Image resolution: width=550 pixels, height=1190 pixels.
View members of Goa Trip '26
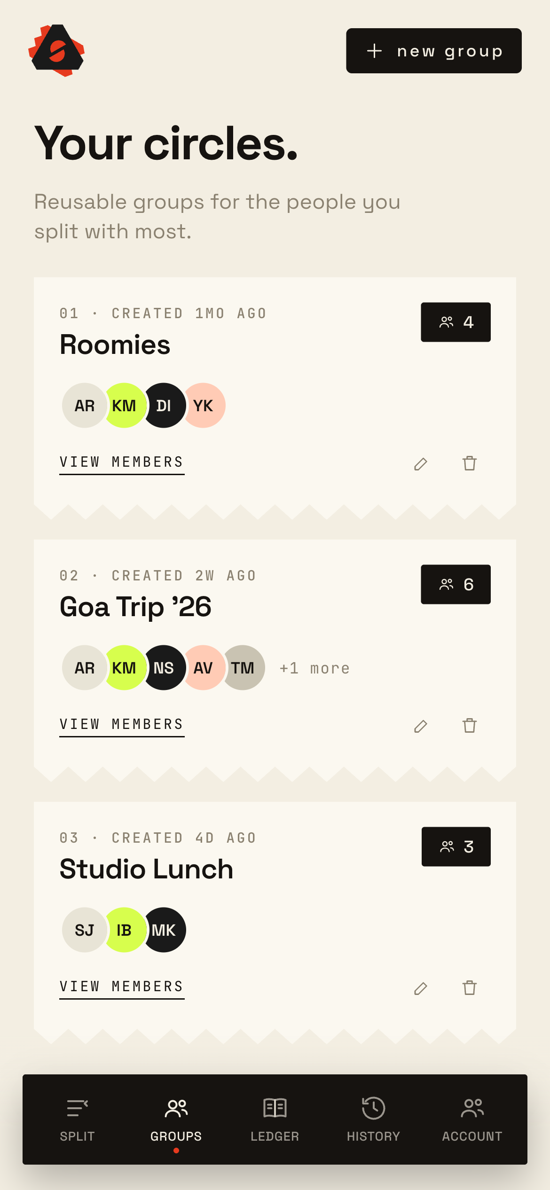[x=122, y=725]
